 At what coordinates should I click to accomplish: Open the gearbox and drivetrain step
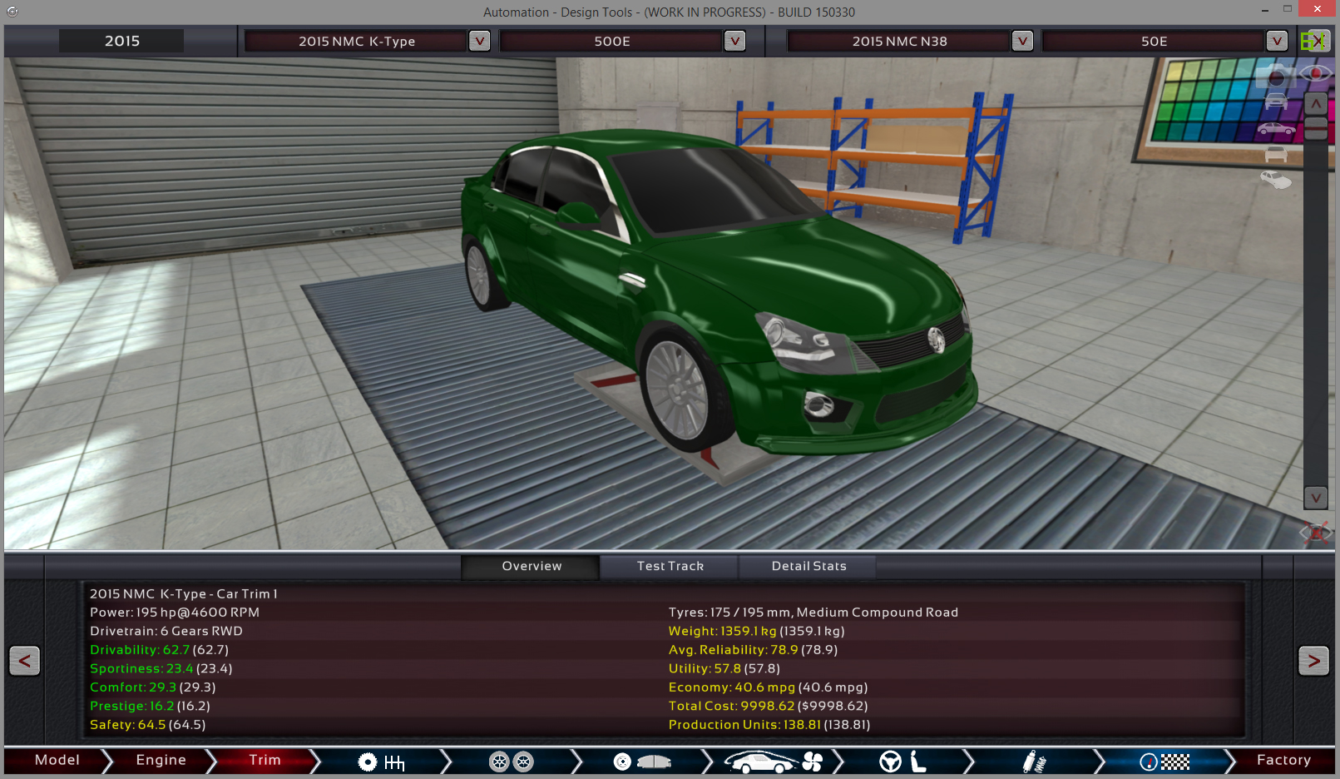(x=381, y=762)
